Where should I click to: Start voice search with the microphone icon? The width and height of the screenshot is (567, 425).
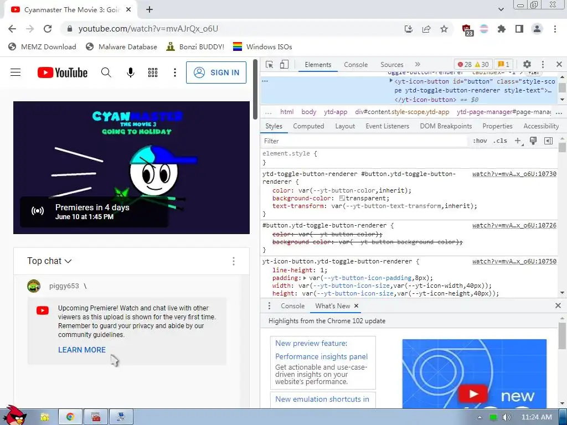point(131,72)
